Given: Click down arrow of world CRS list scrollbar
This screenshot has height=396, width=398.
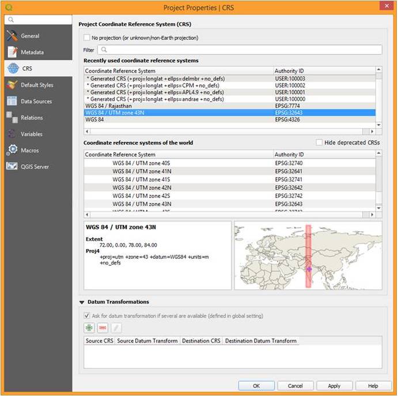Looking at the screenshot, I should (379, 208).
